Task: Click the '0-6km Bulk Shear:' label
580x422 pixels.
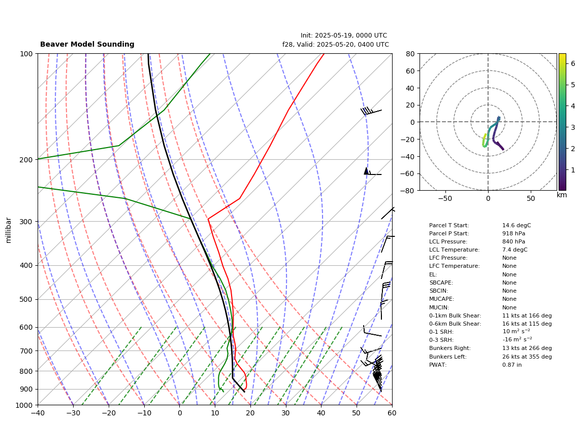Action: (x=455, y=324)
